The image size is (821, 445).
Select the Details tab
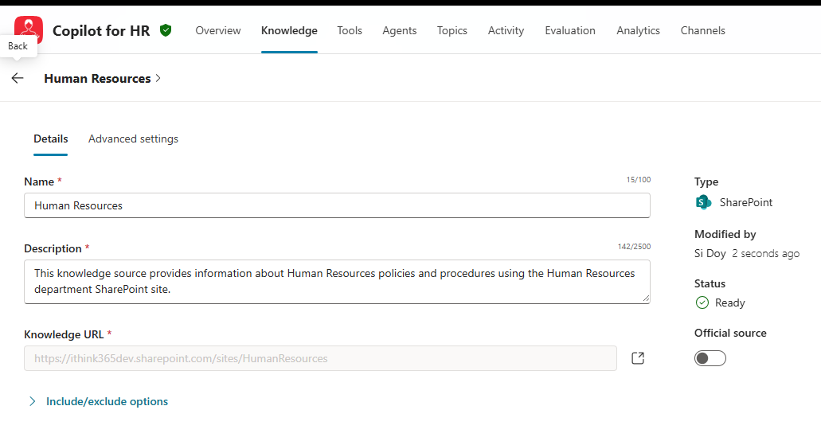pyautogui.click(x=50, y=139)
